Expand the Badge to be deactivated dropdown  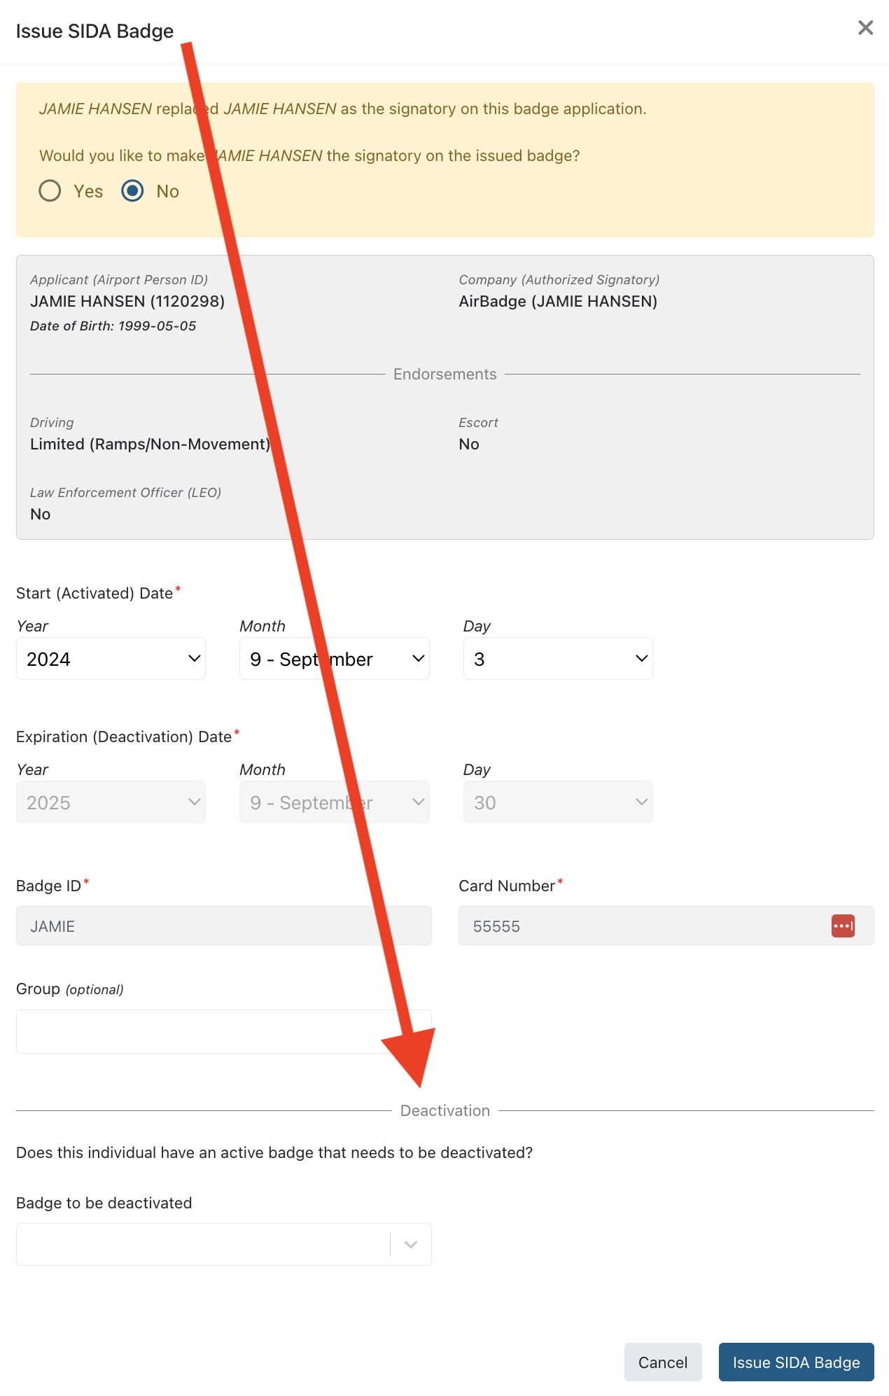coord(203,1244)
